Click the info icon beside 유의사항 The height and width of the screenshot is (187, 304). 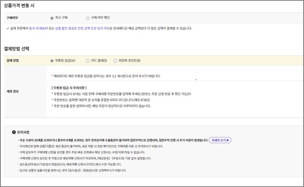(14, 133)
